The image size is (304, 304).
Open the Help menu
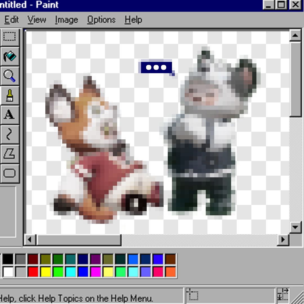[x=133, y=20]
